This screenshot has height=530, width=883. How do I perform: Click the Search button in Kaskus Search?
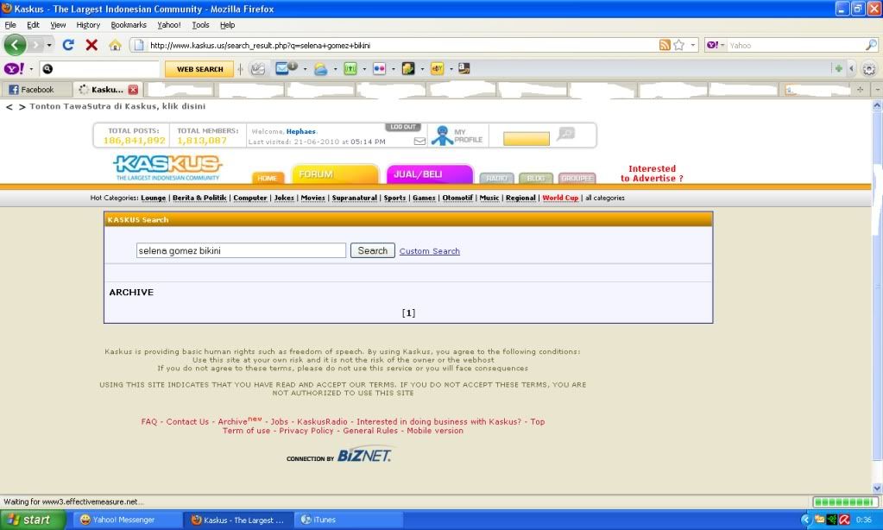(x=372, y=250)
